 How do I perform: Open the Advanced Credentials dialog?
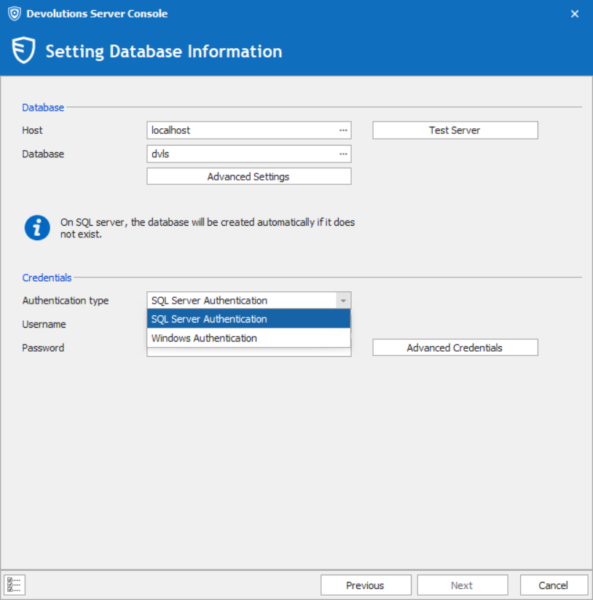tap(455, 348)
